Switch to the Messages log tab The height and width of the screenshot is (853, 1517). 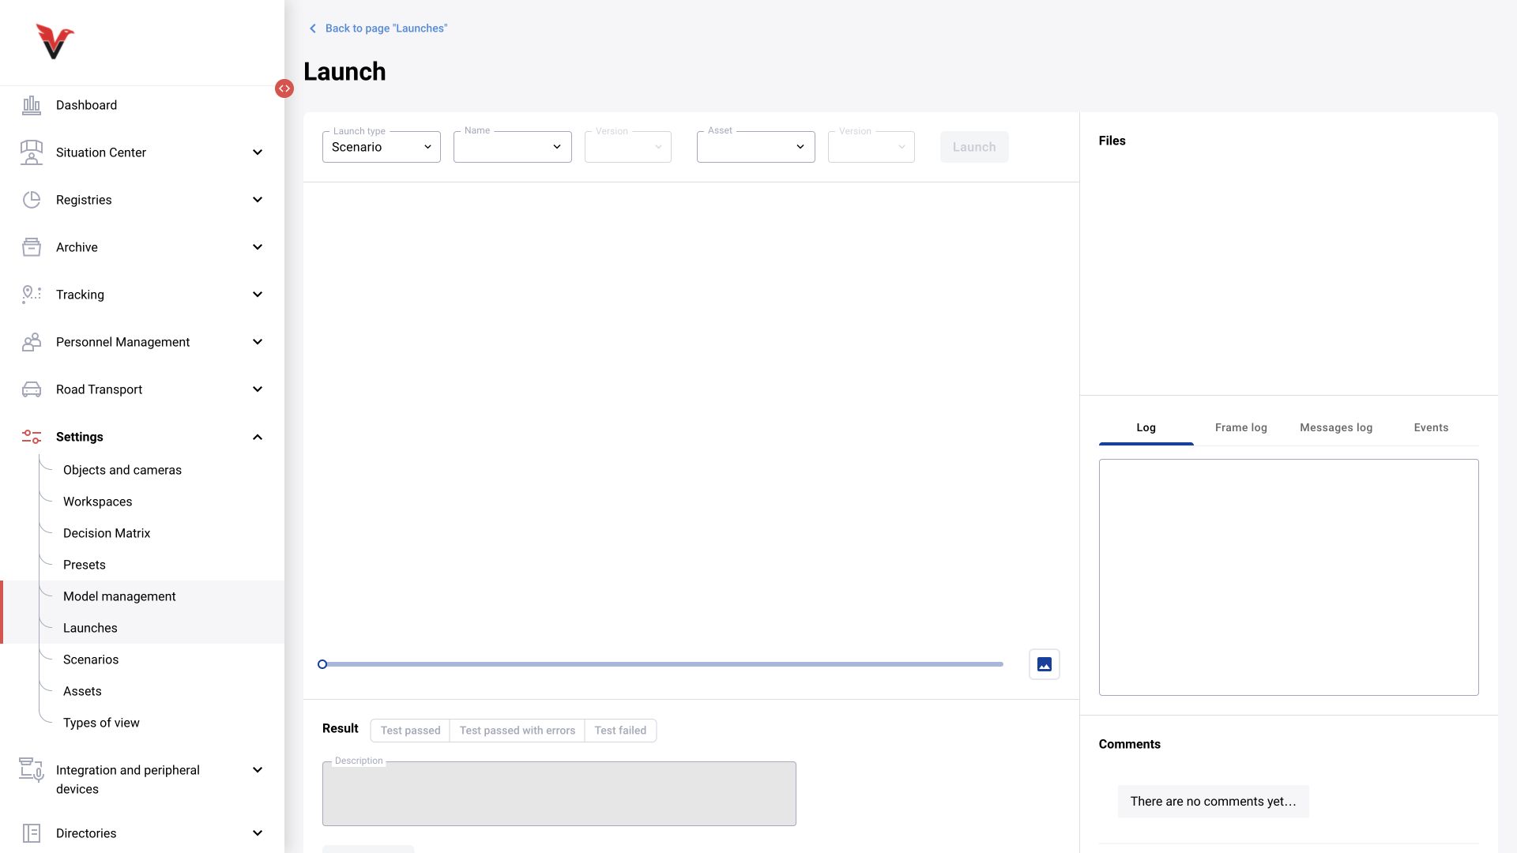click(x=1336, y=427)
